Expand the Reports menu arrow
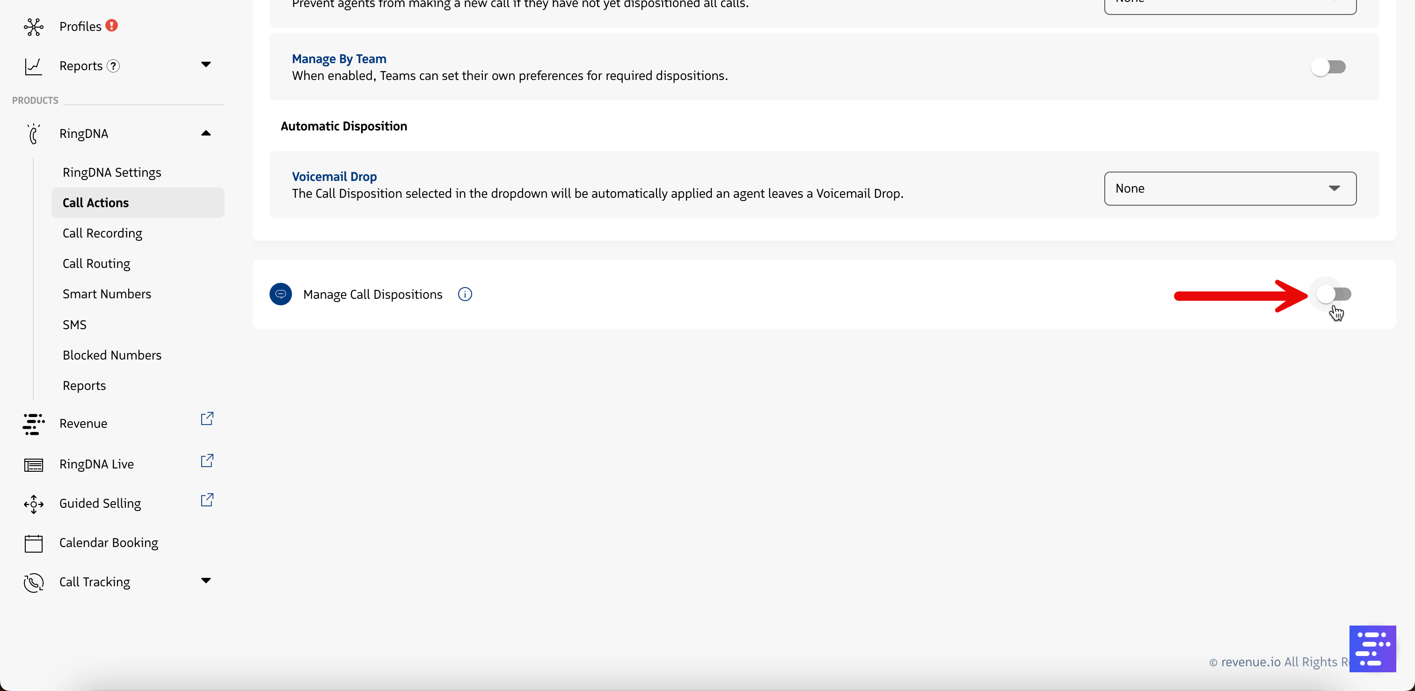Viewport: 1415px width, 691px height. (206, 65)
